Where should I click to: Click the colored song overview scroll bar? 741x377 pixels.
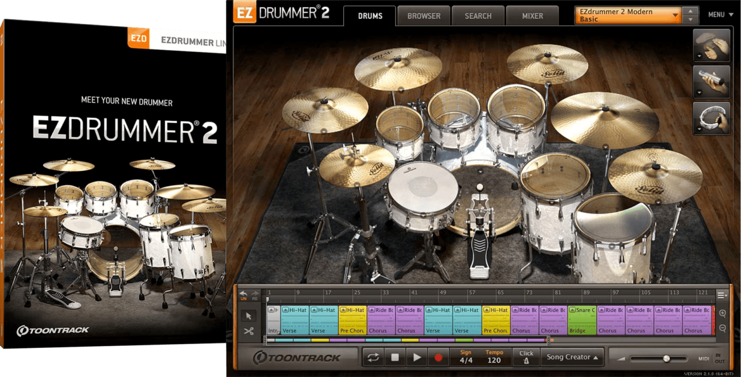click(407, 340)
